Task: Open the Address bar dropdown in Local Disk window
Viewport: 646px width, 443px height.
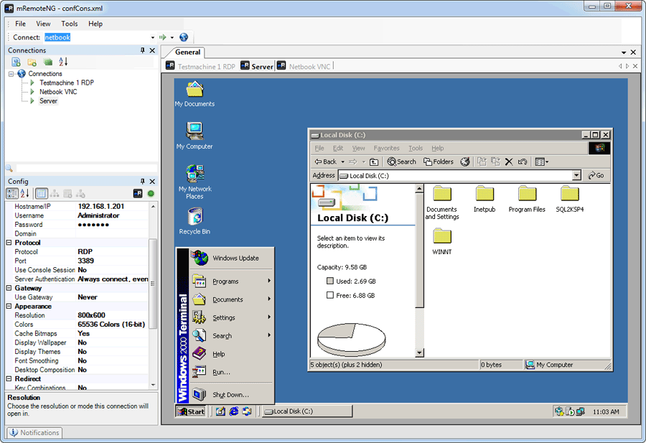Action: 578,174
